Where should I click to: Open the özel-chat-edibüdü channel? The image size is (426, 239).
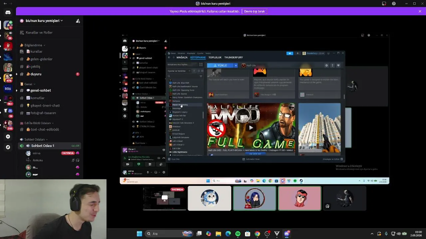coord(49,129)
